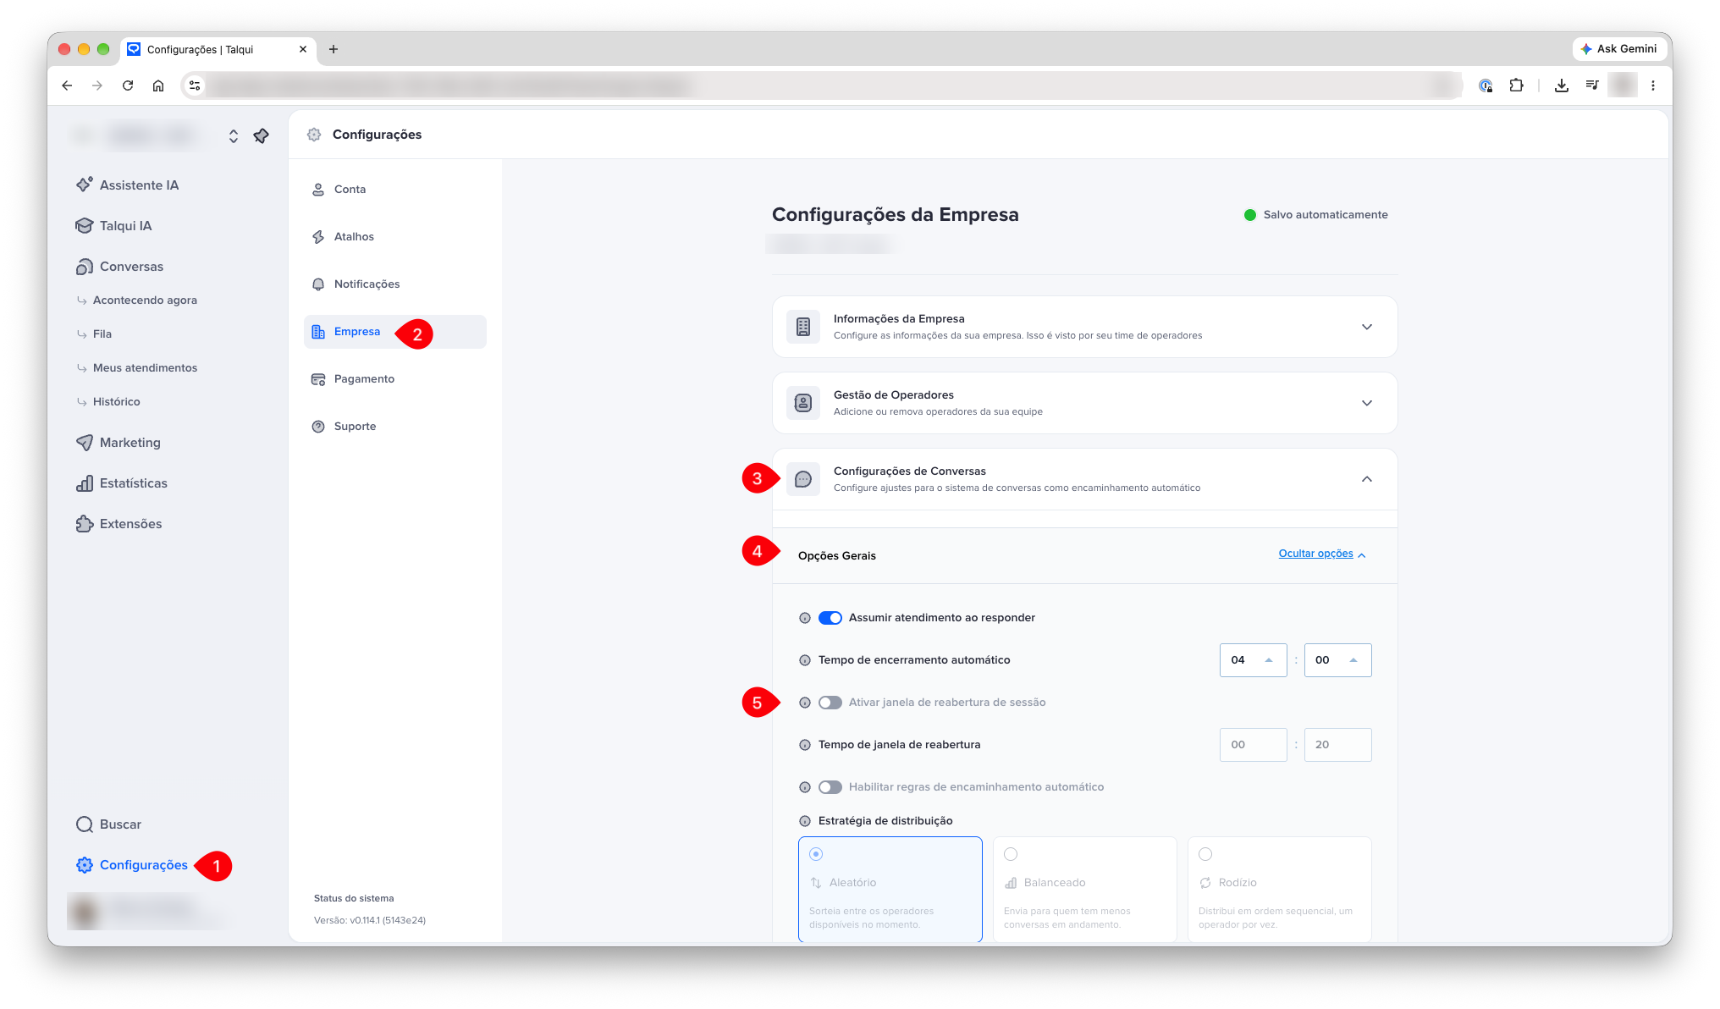
Task: Select the Balanceado distribution radio
Action: 1011,854
